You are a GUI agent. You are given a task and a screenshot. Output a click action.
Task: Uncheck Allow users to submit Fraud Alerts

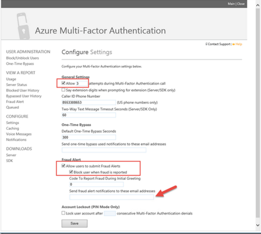tap(63, 166)
